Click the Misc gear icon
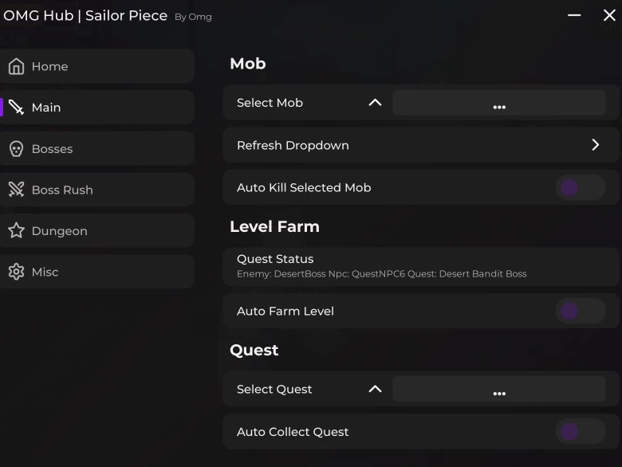The height and width of the screenshot is (467, 622). 16,272
